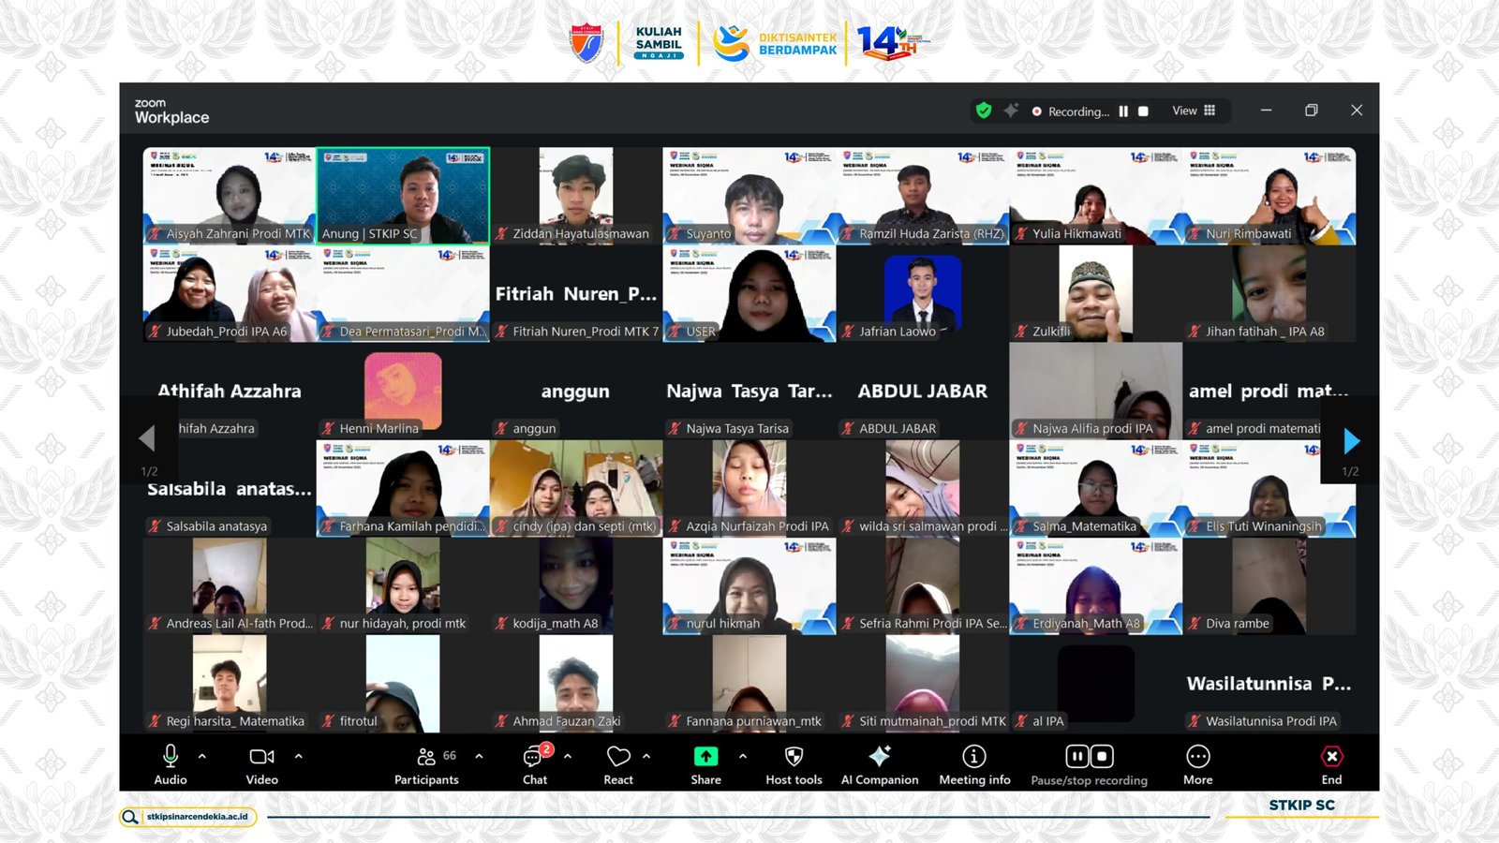
Task: Toggle the Audio microphone
Action: pos(171,764)
